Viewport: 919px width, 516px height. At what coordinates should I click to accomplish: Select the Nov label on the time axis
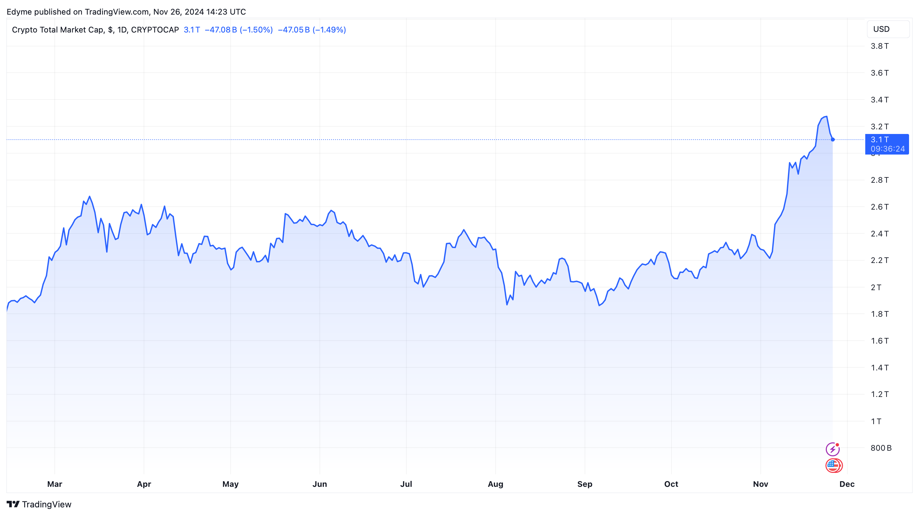[761, 484]
